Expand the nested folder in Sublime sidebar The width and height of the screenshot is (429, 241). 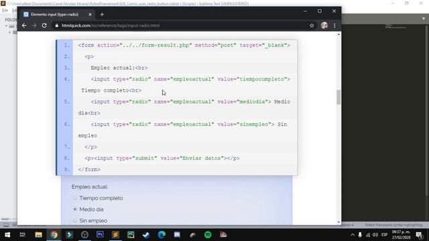click(10, 33)
